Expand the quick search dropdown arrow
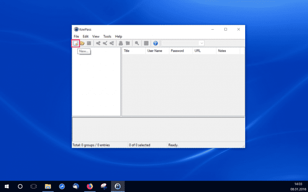308x192 pixels. [x=202, y=43]
